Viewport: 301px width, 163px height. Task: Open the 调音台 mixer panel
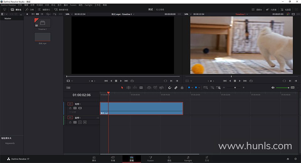coord(257,10)
